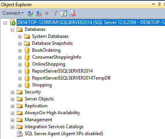Open the Connect dropdown in Object Explorer
This screenshot has height=139, width=165.
coord(13,13)
